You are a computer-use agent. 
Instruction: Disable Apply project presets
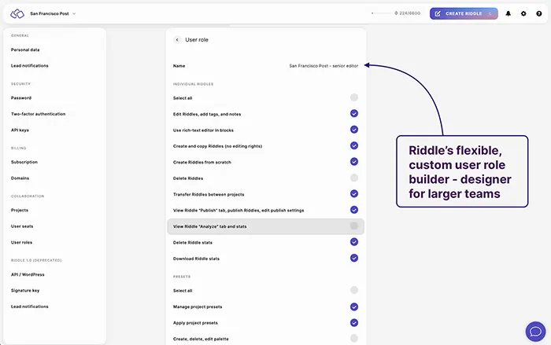(x=354, y=322)
